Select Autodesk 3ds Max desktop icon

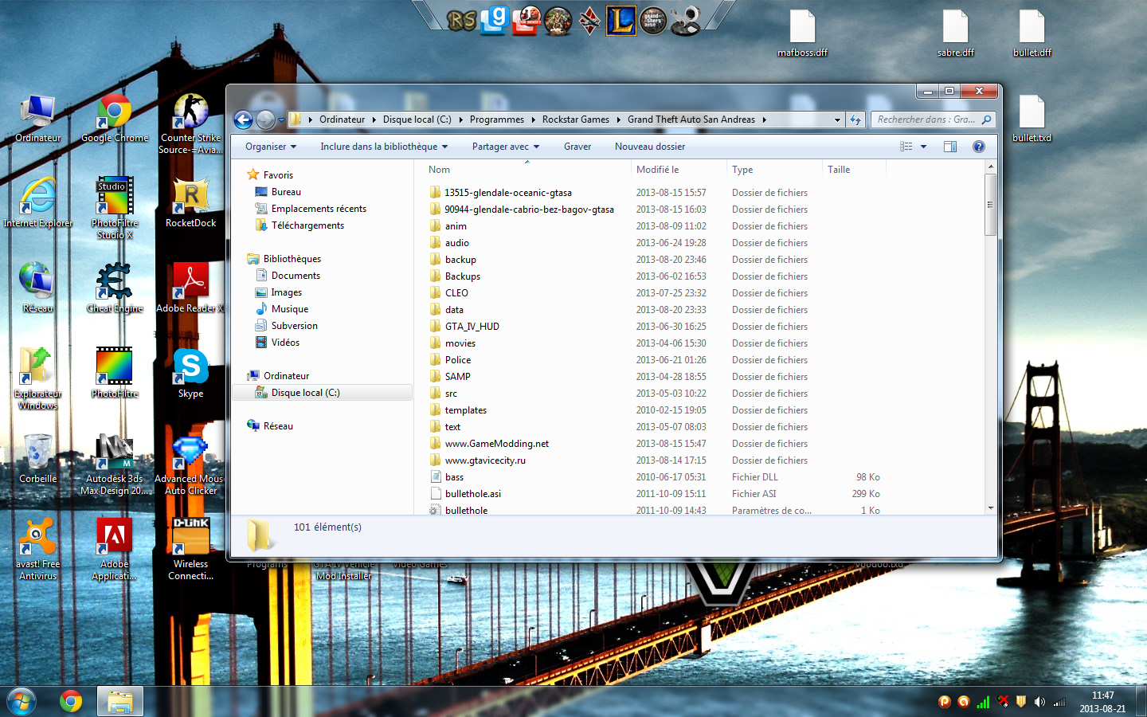pyautogui.click(x=115, y=464)
